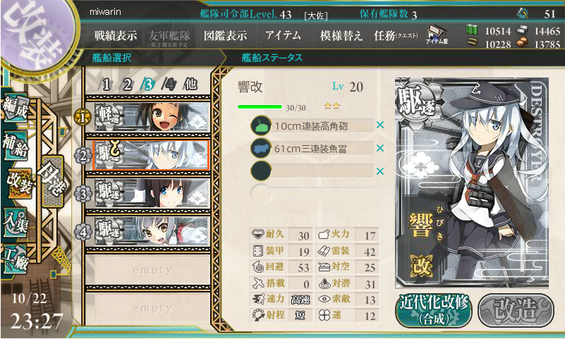Switch to fleet tab 4
The width and height of the screenshot is (565, 339).
[169, 85]
